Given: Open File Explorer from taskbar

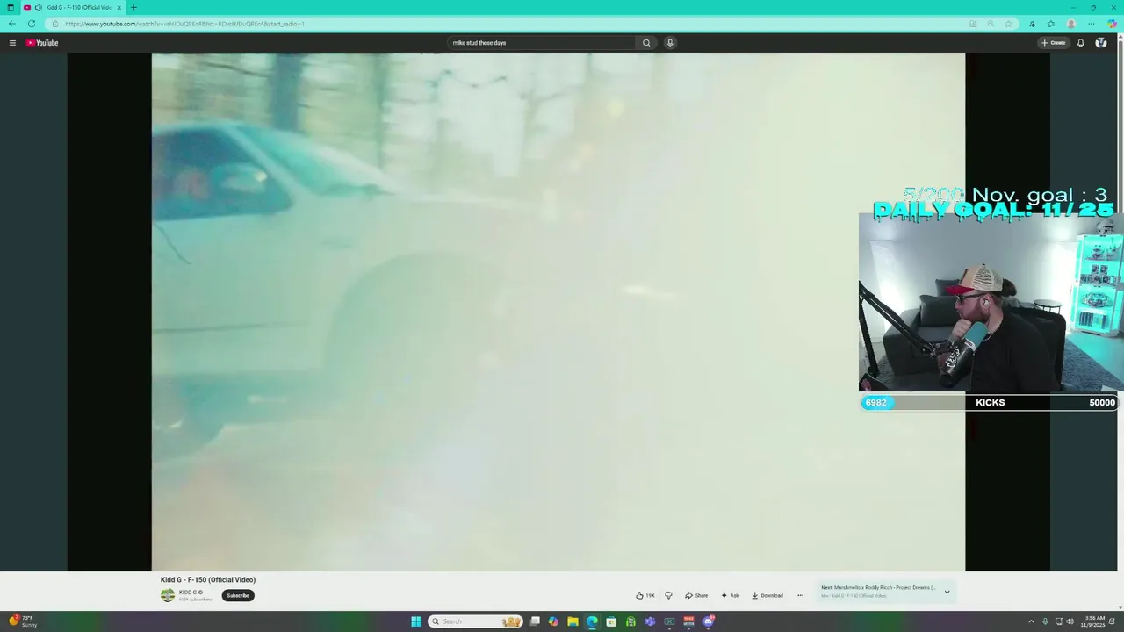Looking at the screenshot, I should [573, 621].
